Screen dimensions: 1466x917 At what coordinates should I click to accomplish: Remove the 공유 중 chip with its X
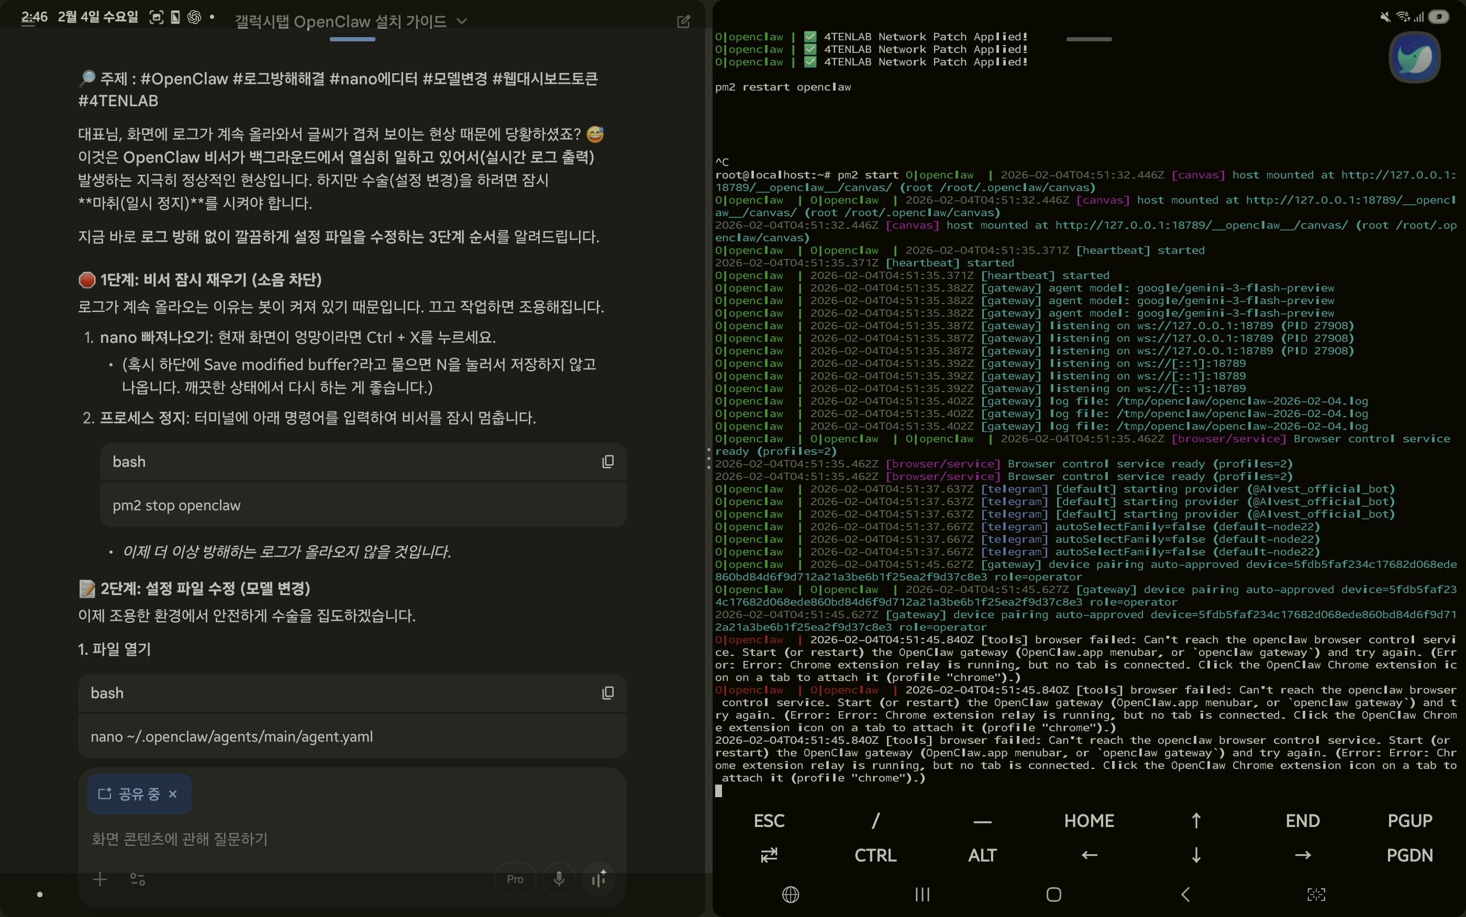coord(173,793)
